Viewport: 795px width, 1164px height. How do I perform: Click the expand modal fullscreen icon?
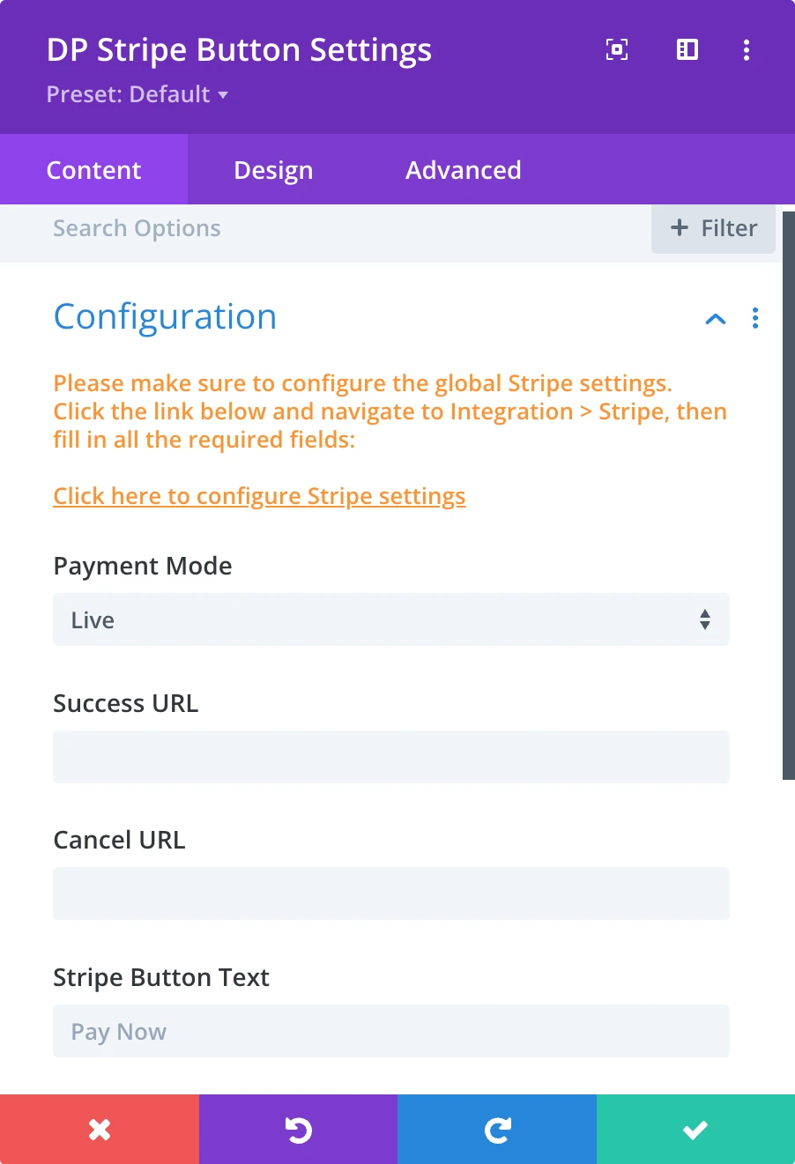click(617, 50)
